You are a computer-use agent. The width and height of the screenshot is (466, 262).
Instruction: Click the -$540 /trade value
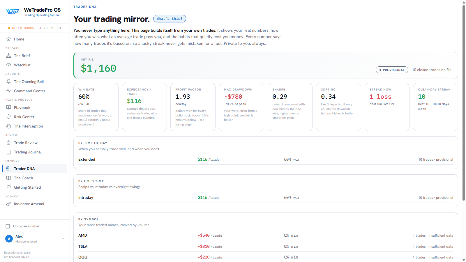pyautogui.click(x=210, y=235)
